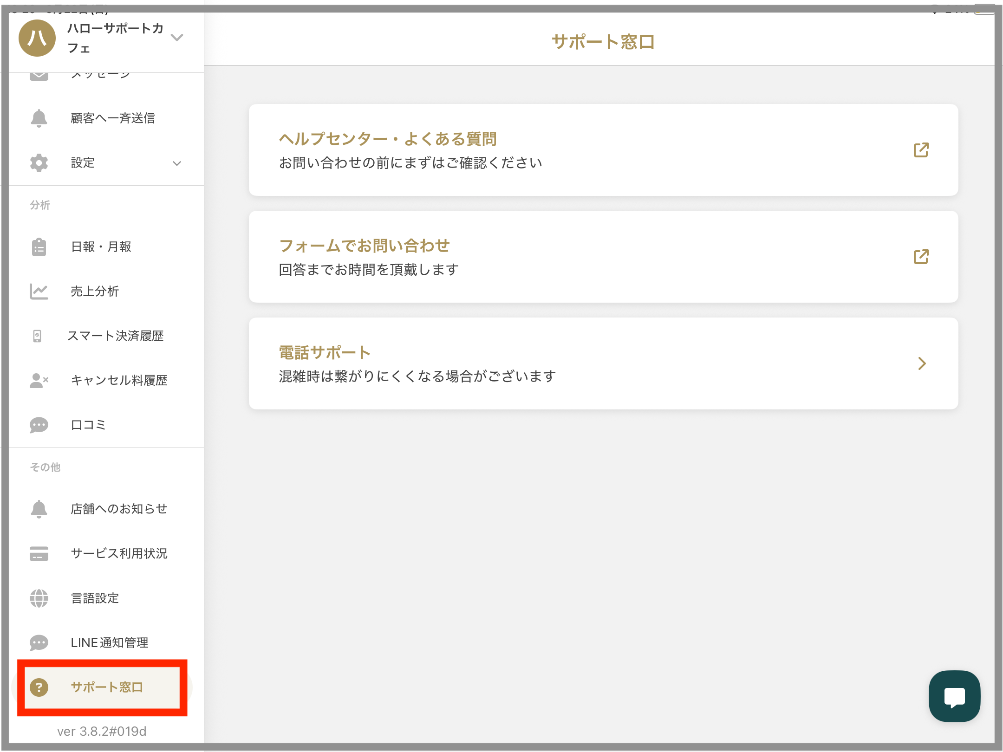Click the card icon for サービス利用状況
Image resolution: width=1003 pixels, height=752 pixels.
point(39,554)
